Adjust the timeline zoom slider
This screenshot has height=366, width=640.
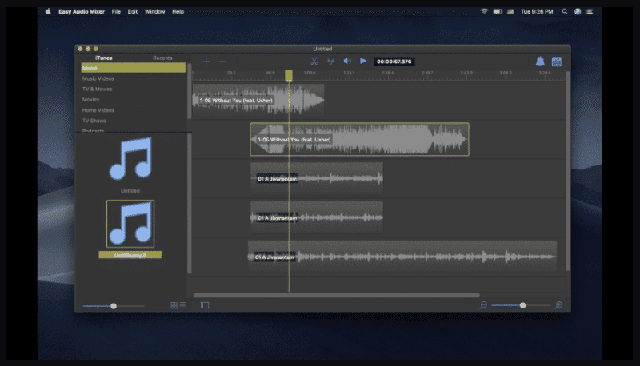[522, 305]
